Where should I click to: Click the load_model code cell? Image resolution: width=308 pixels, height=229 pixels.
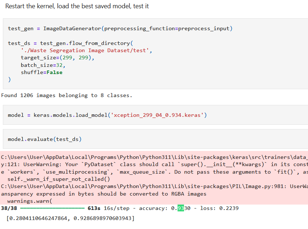pyautogui.click(x=155, y=115)
